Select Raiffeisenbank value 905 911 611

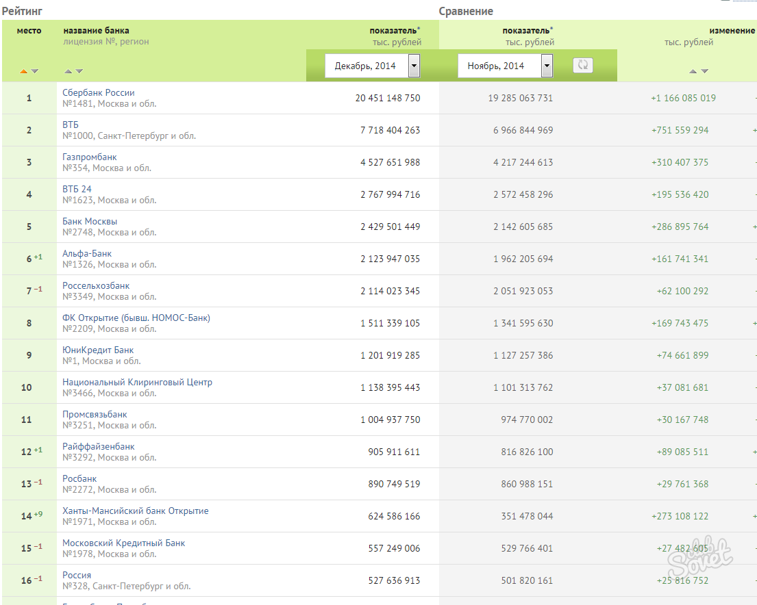[x=394, y=452]
